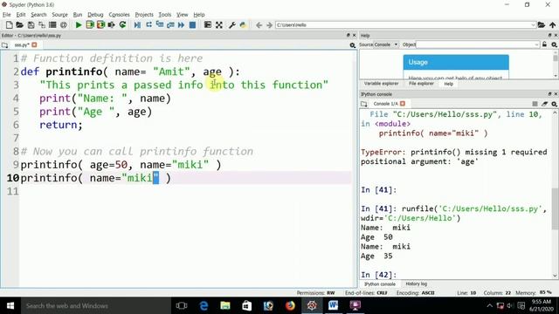
Task: Open the Edit menu
Action: click(21, 15)
